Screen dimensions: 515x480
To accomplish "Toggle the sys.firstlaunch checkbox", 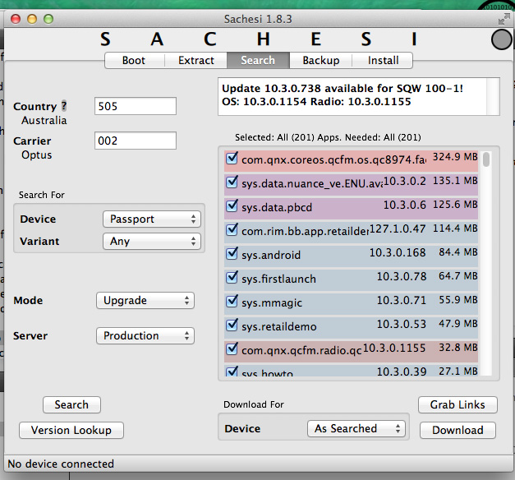I will pos(232,277).
